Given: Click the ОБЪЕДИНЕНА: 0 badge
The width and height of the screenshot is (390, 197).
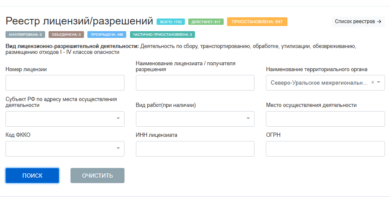Looking at the screenshot, I should 66,35.
